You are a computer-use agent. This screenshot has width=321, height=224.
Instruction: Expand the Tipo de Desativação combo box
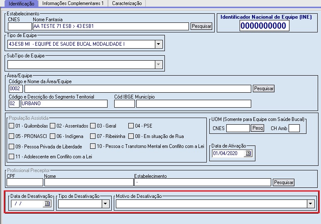pos(105,204)
